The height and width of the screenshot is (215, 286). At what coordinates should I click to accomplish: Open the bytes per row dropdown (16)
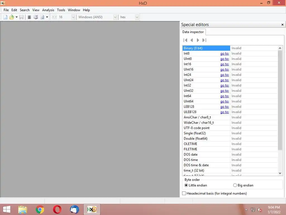pyautogui.click(x=73, y=17)
